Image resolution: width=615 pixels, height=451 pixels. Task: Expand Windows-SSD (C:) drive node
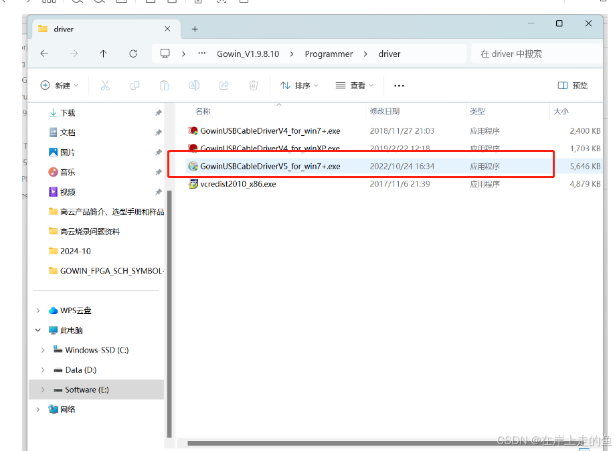click(x=43, y=350)
